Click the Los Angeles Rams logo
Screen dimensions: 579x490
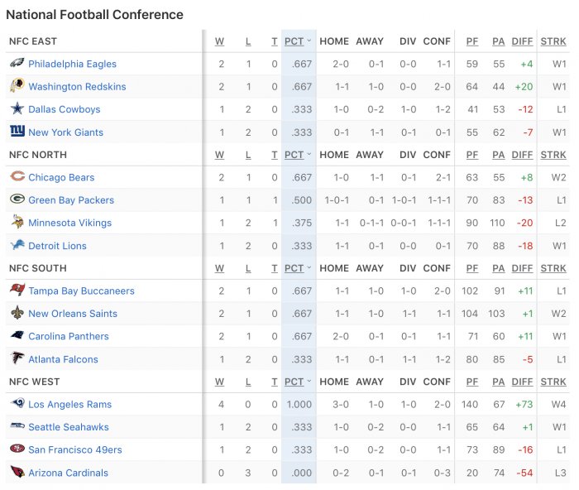(x=17, y=403)
